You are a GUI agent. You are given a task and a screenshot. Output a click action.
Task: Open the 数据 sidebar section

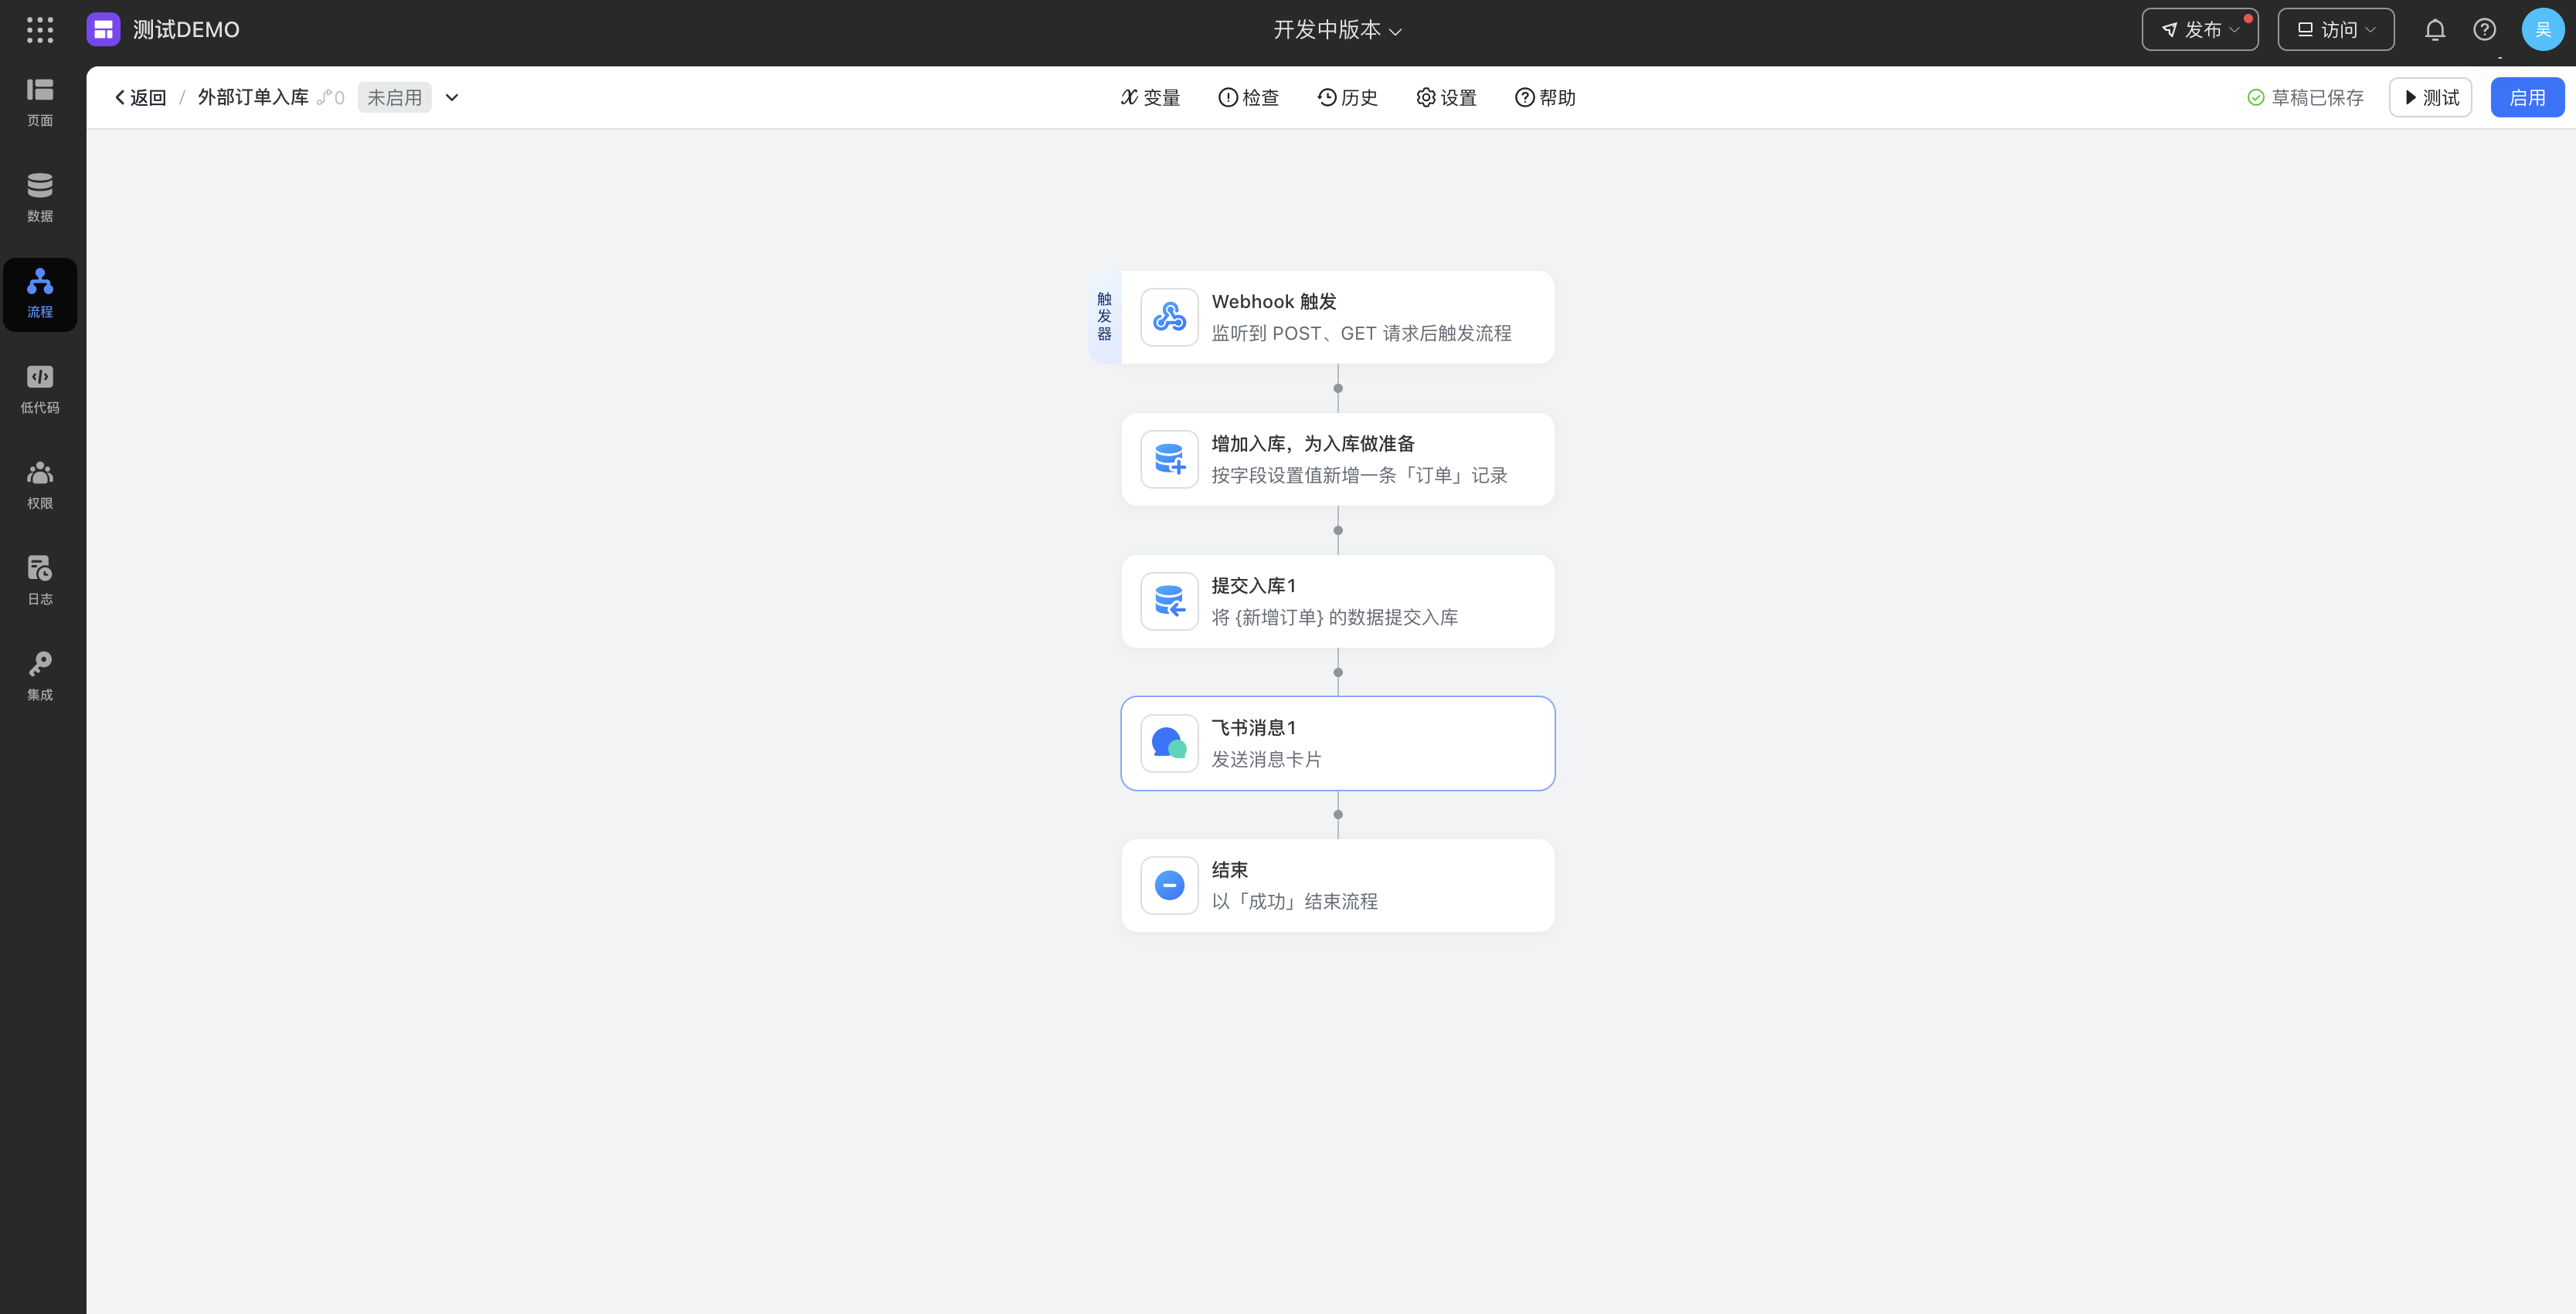tap(40, 199)
